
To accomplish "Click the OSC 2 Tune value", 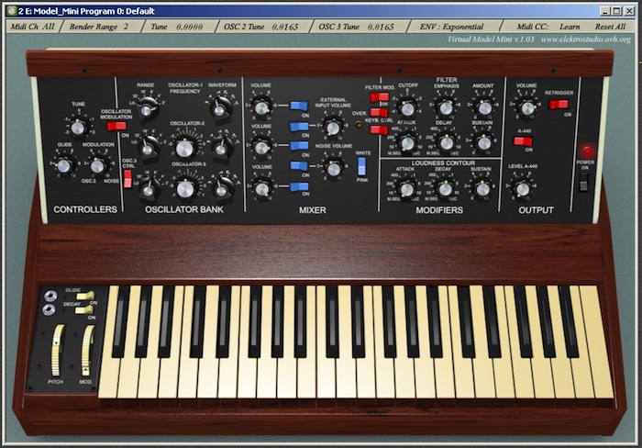I will pos(285,27).
